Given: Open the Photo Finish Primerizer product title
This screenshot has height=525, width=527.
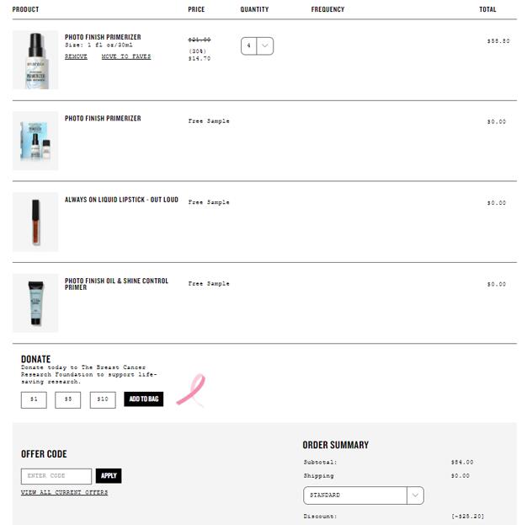Looking at the screenshot, I should (x=103, y=37).
